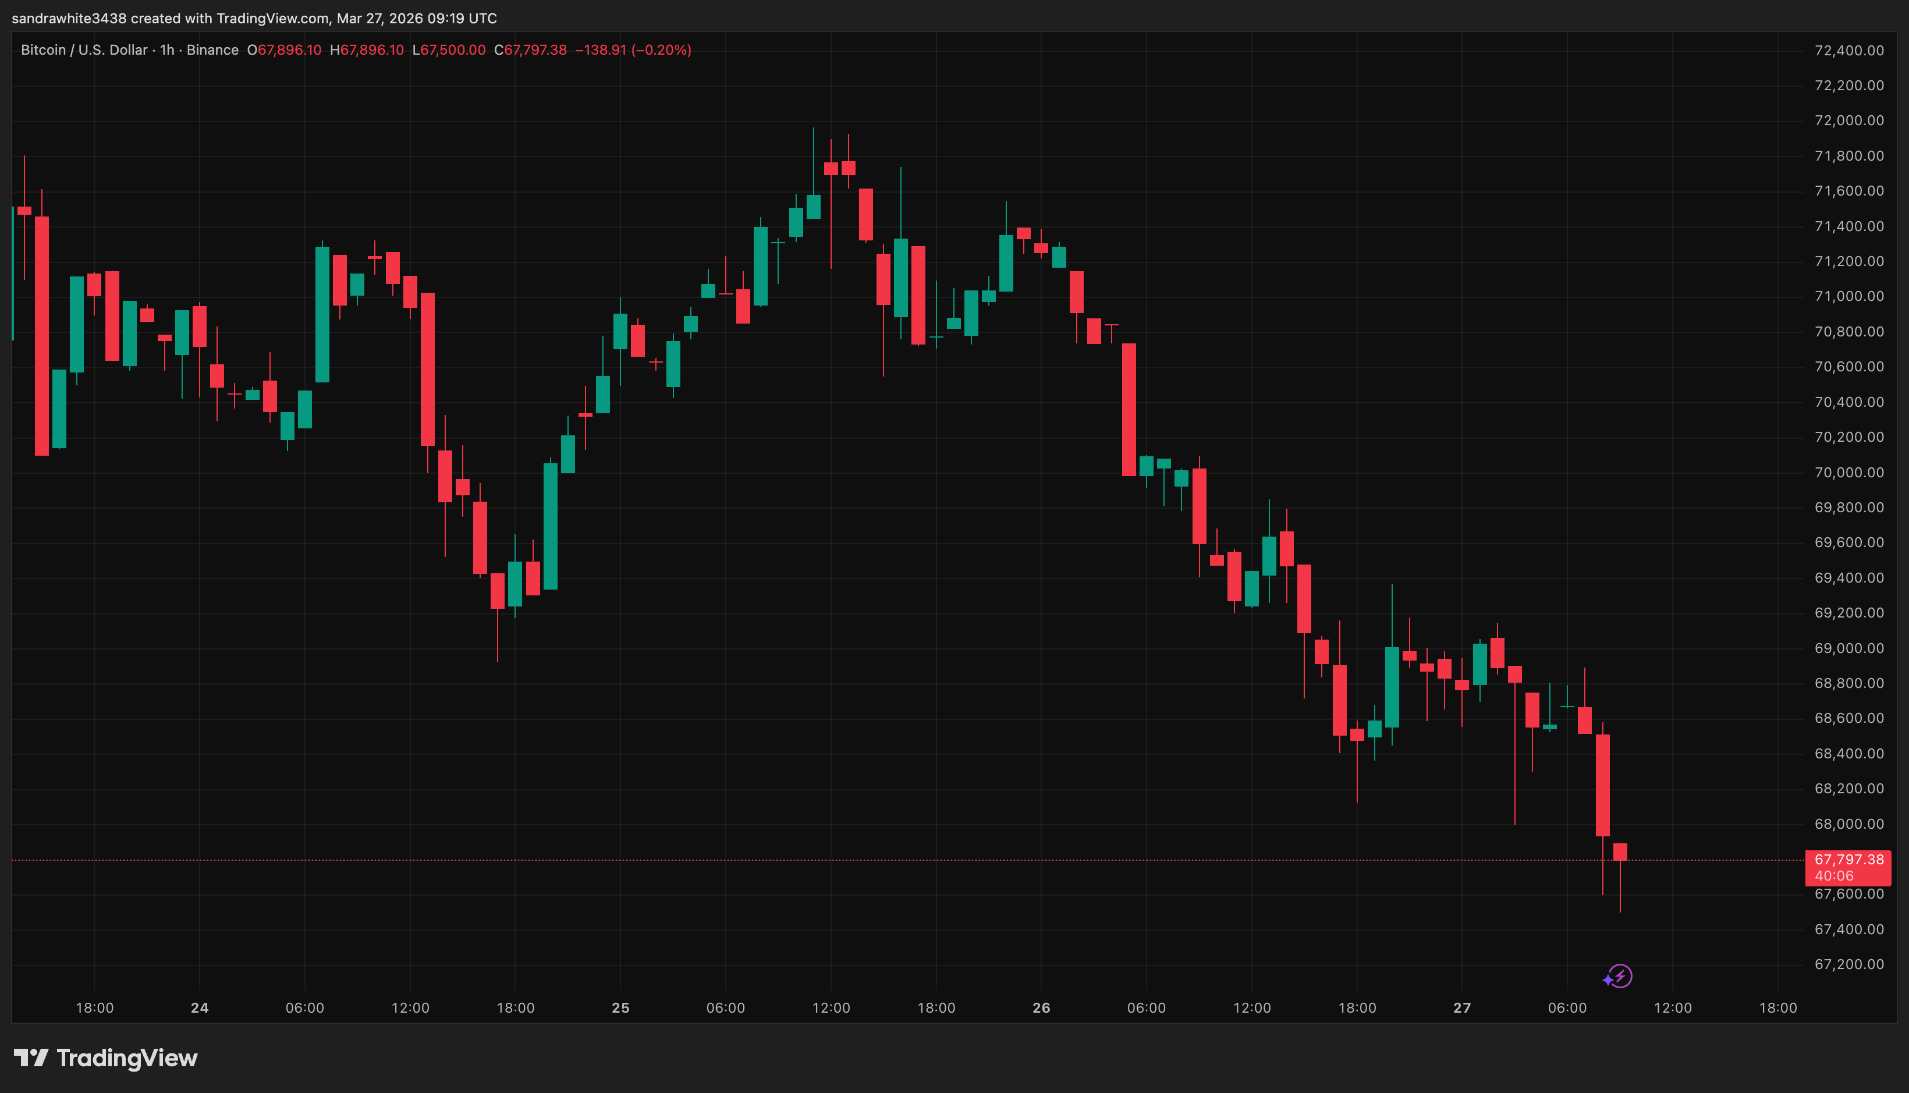Click the close value C67,797.38 in legend
Image resolution: width=1909 pixels, height=1093 pixels.
click(x=531, y=50)
